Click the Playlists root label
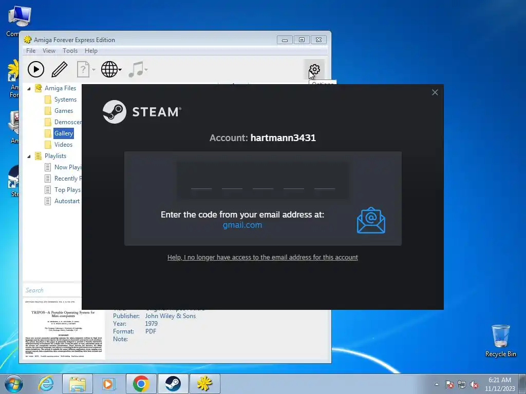526x394 pixels. tap(55, 156)
